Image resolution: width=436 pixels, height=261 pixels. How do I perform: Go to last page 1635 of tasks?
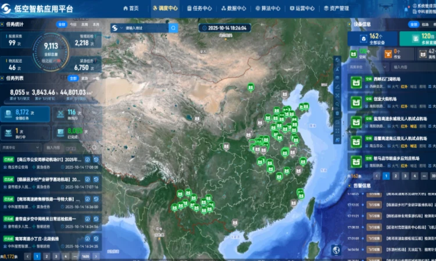pyautogui.click(x=85, y=256)
